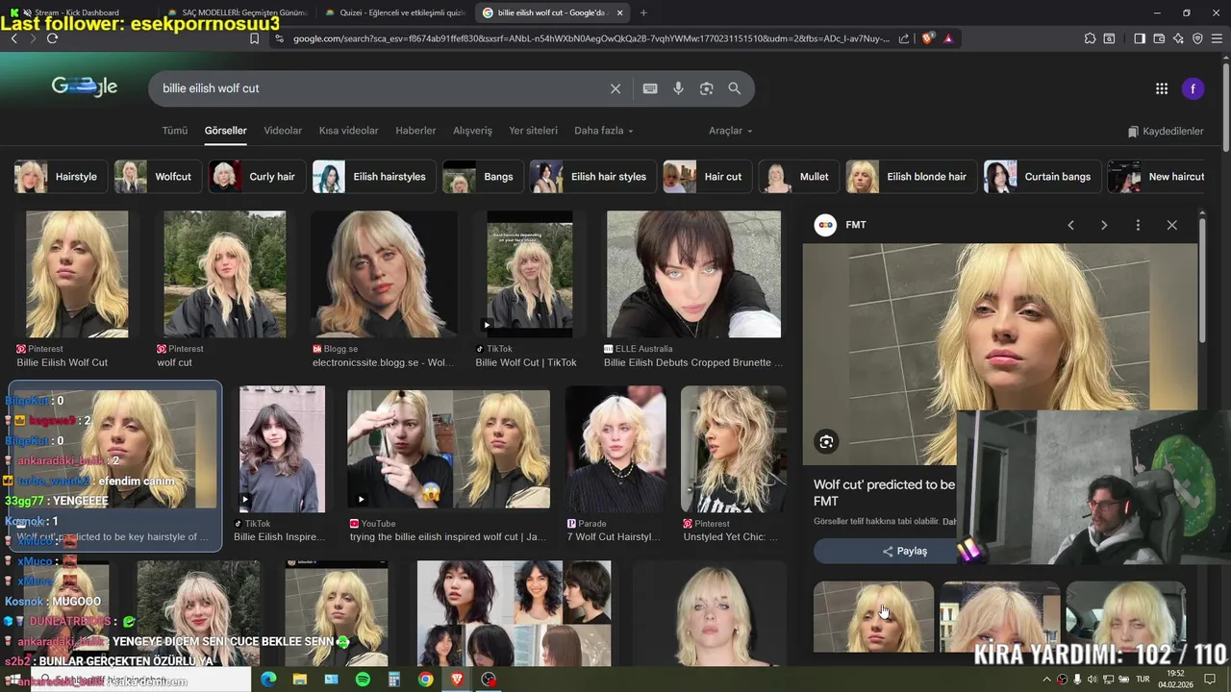Open Google apps grid
The height and width of the screenshot is (692, 1231).
point(1162,88)
